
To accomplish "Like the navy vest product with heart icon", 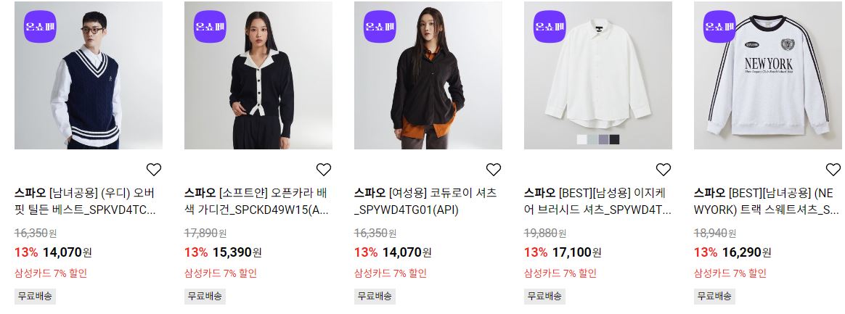I will (154, 170).
